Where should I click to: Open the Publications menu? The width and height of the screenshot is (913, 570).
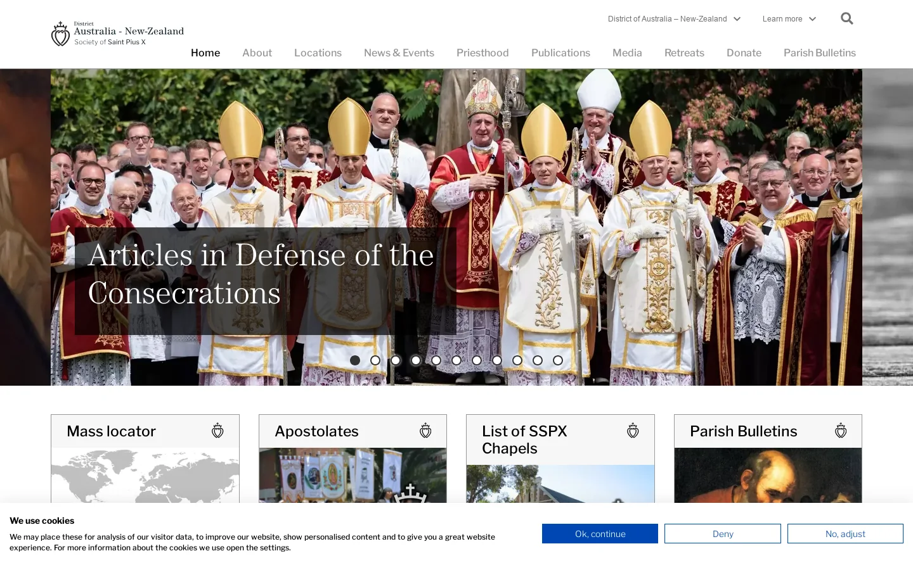click(x=560, y=53)
